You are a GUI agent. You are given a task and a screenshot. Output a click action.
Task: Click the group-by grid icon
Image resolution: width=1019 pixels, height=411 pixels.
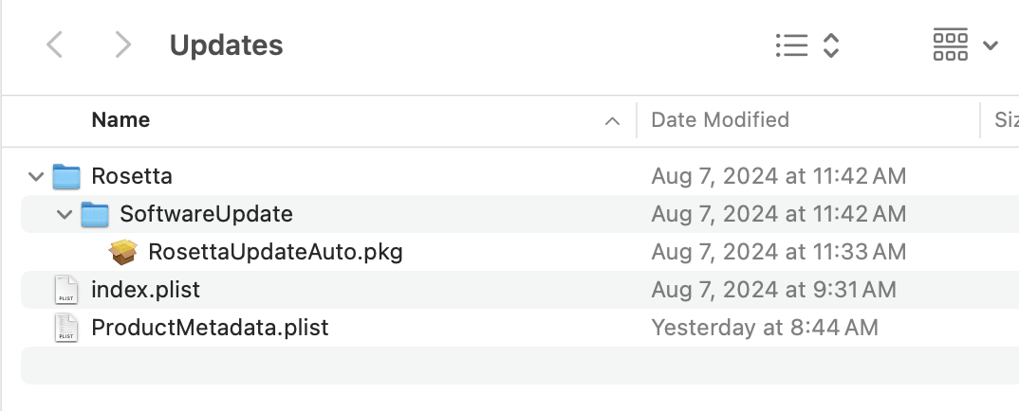click(950, 45)
